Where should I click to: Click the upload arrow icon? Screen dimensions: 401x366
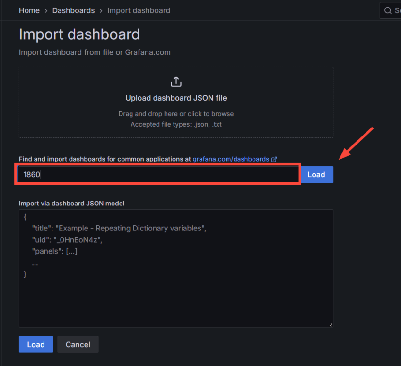176,81
